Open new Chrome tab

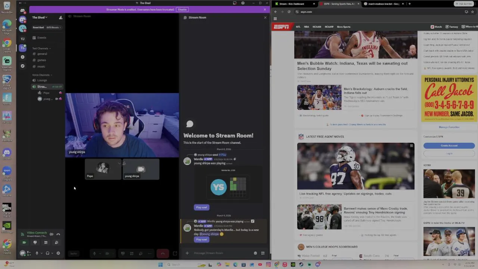[x=409, y=4]
